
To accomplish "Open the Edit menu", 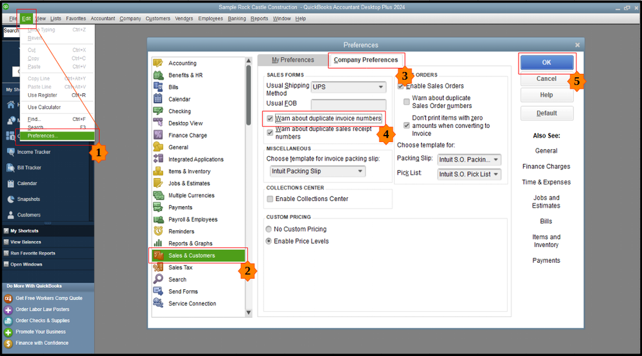I will point(26,19).
